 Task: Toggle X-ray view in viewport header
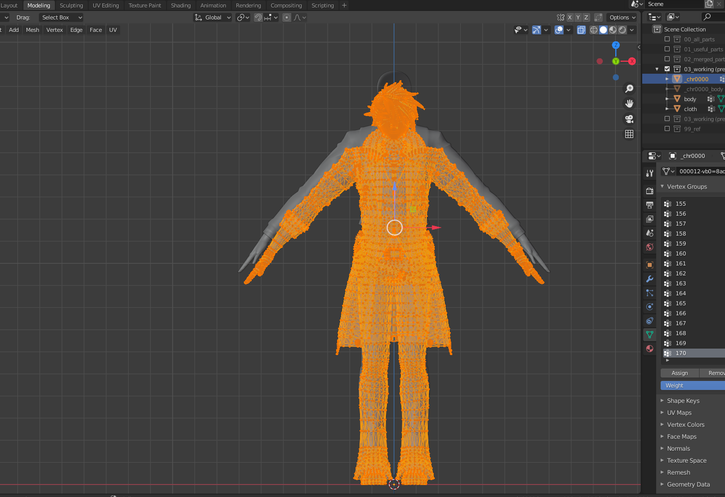[x=581, y=30]
